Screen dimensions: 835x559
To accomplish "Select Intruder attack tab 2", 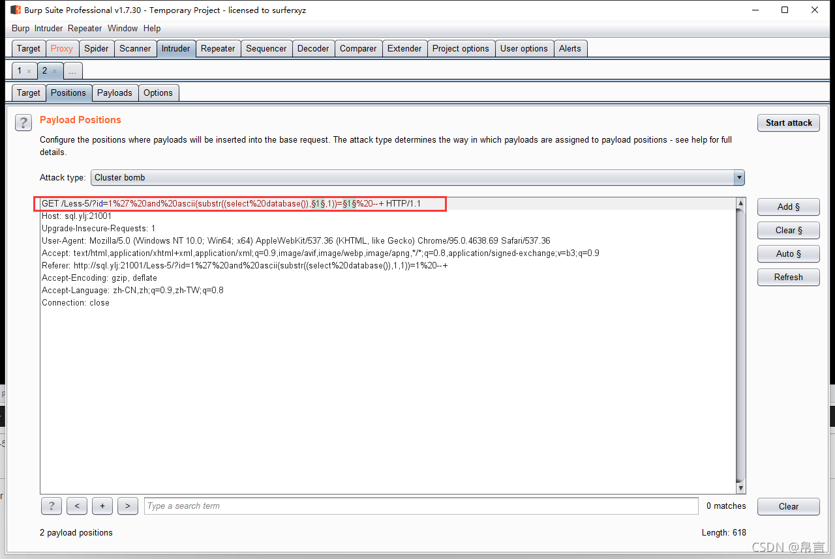I will (45, 71).
